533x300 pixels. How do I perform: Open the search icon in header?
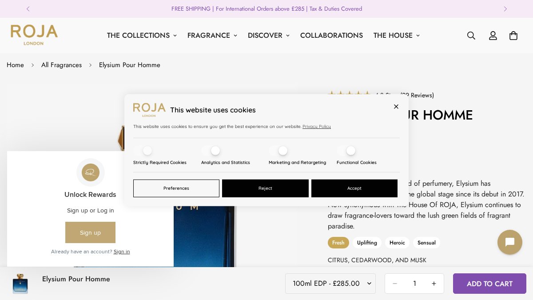(471, 36)
